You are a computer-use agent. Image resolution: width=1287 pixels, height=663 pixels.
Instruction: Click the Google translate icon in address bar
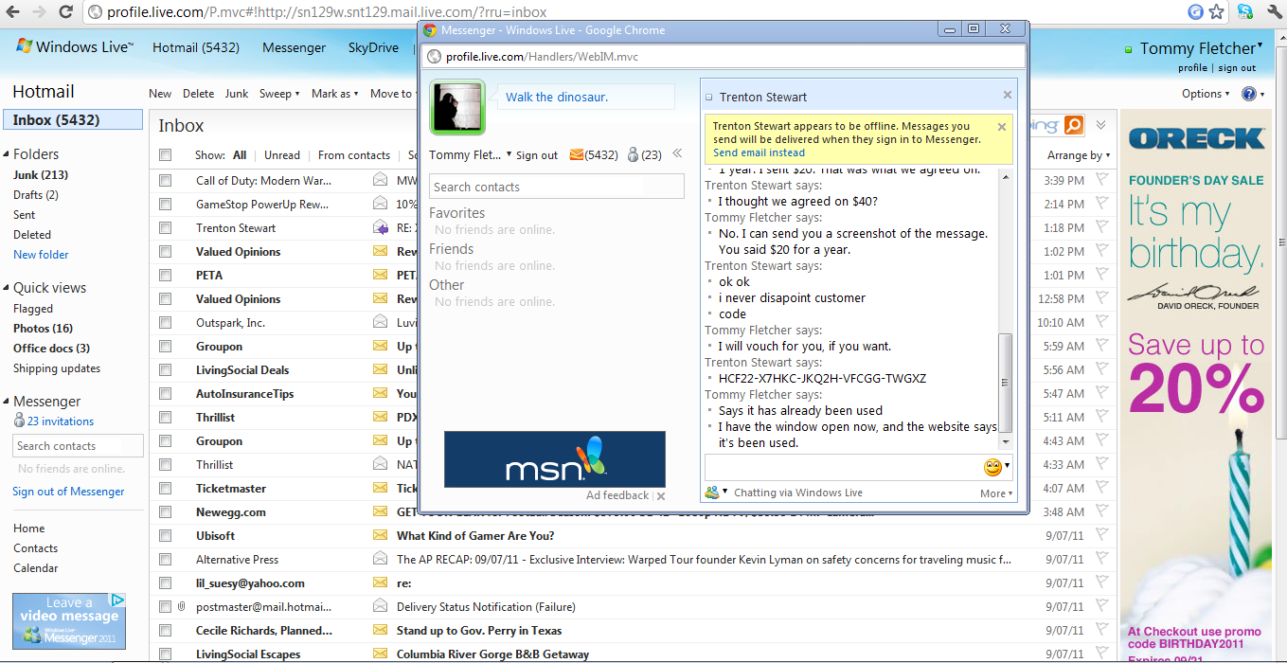coord(1196,12)
